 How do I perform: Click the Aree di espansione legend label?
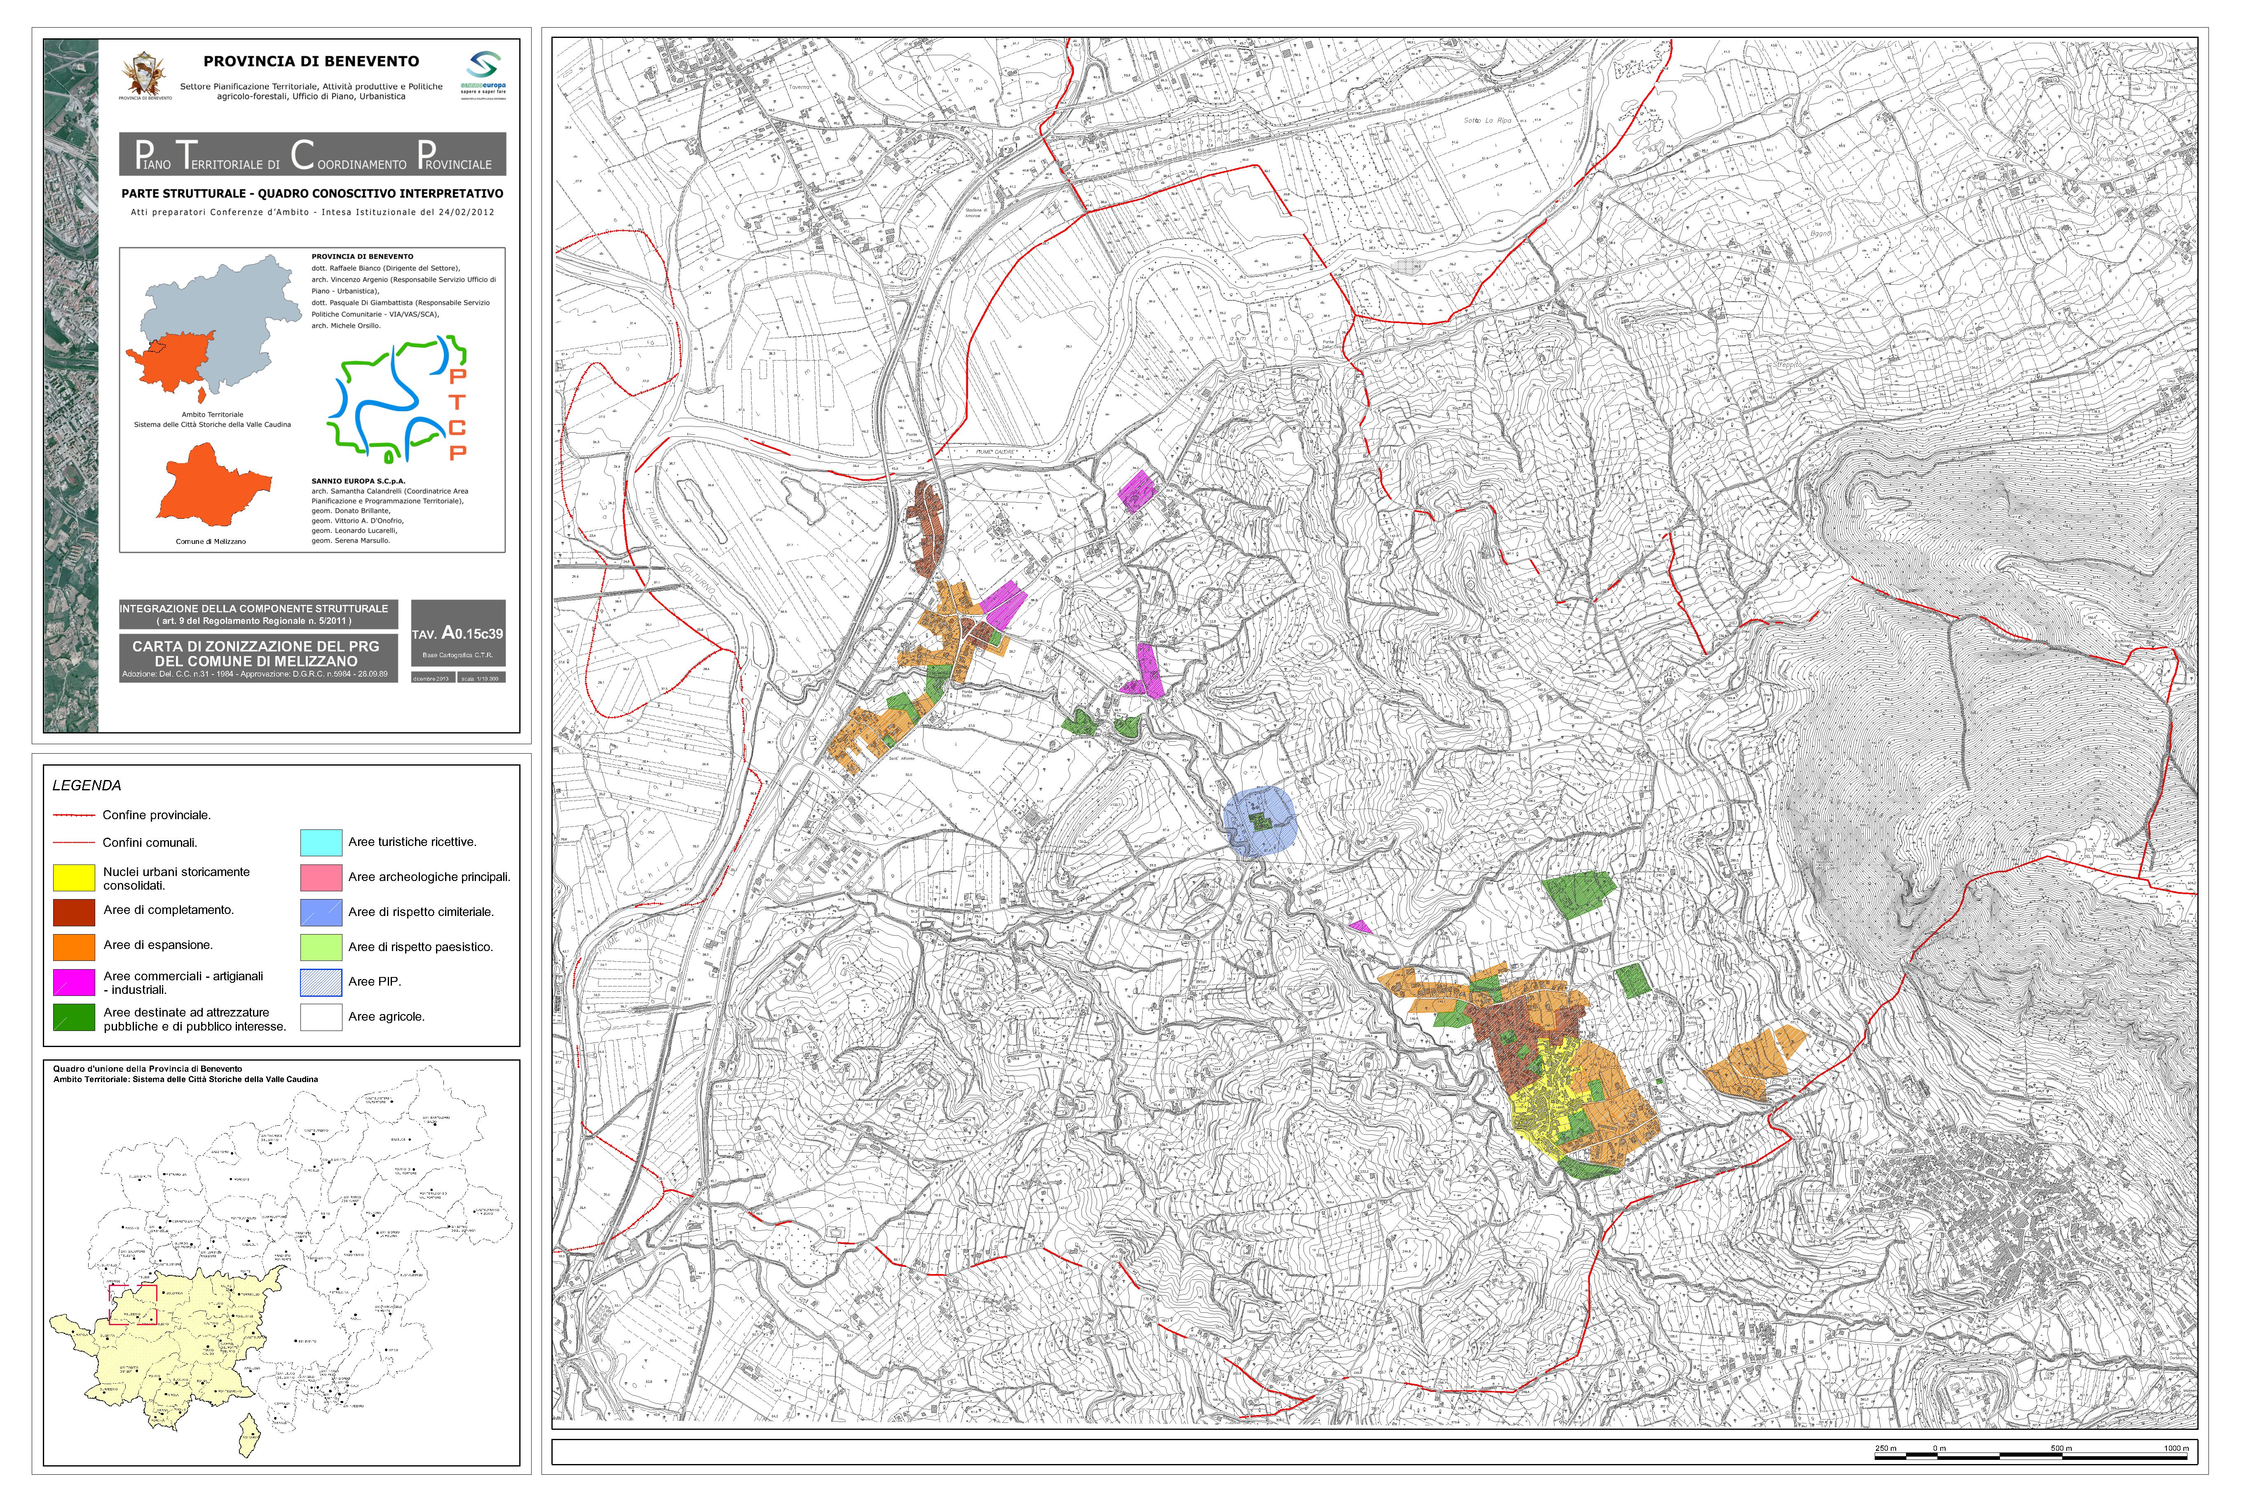(158, 946)
